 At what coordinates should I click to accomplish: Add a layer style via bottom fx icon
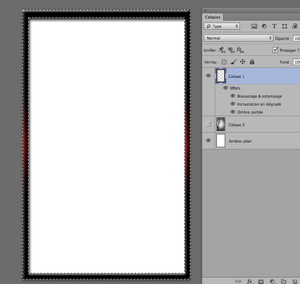(250, 281)
